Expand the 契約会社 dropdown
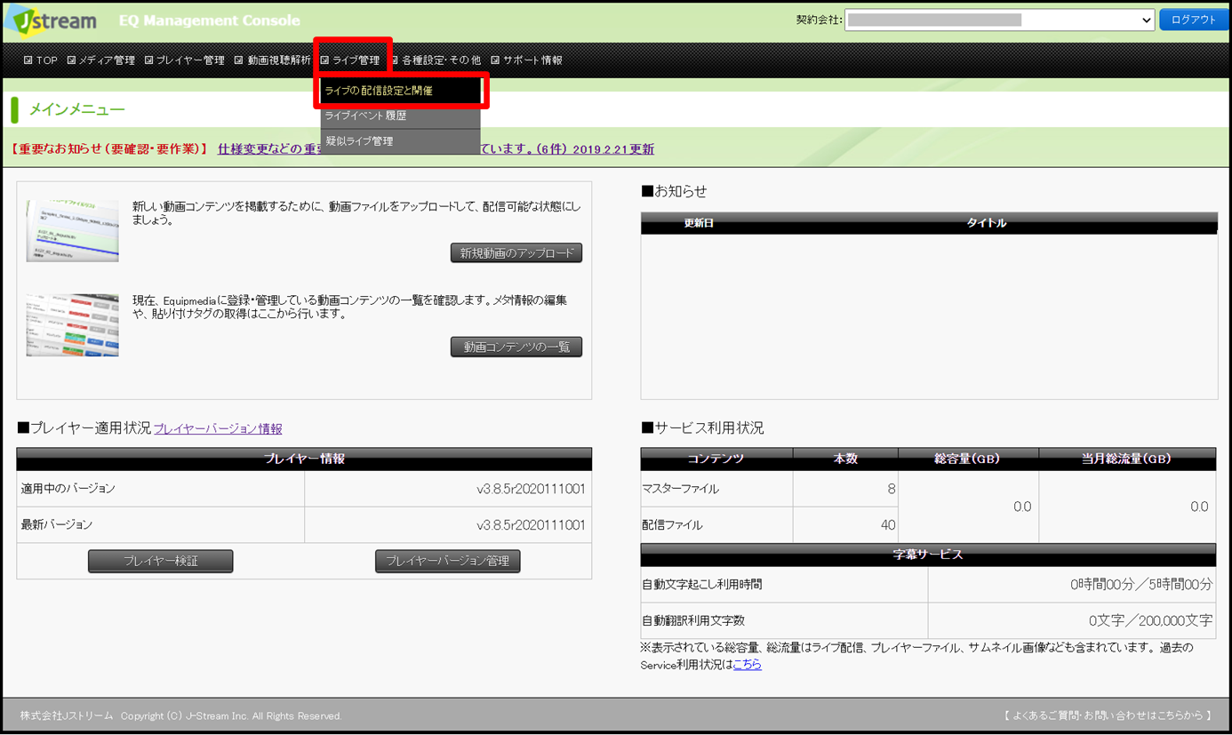The image size is (1232, 735). pos(999,20)
